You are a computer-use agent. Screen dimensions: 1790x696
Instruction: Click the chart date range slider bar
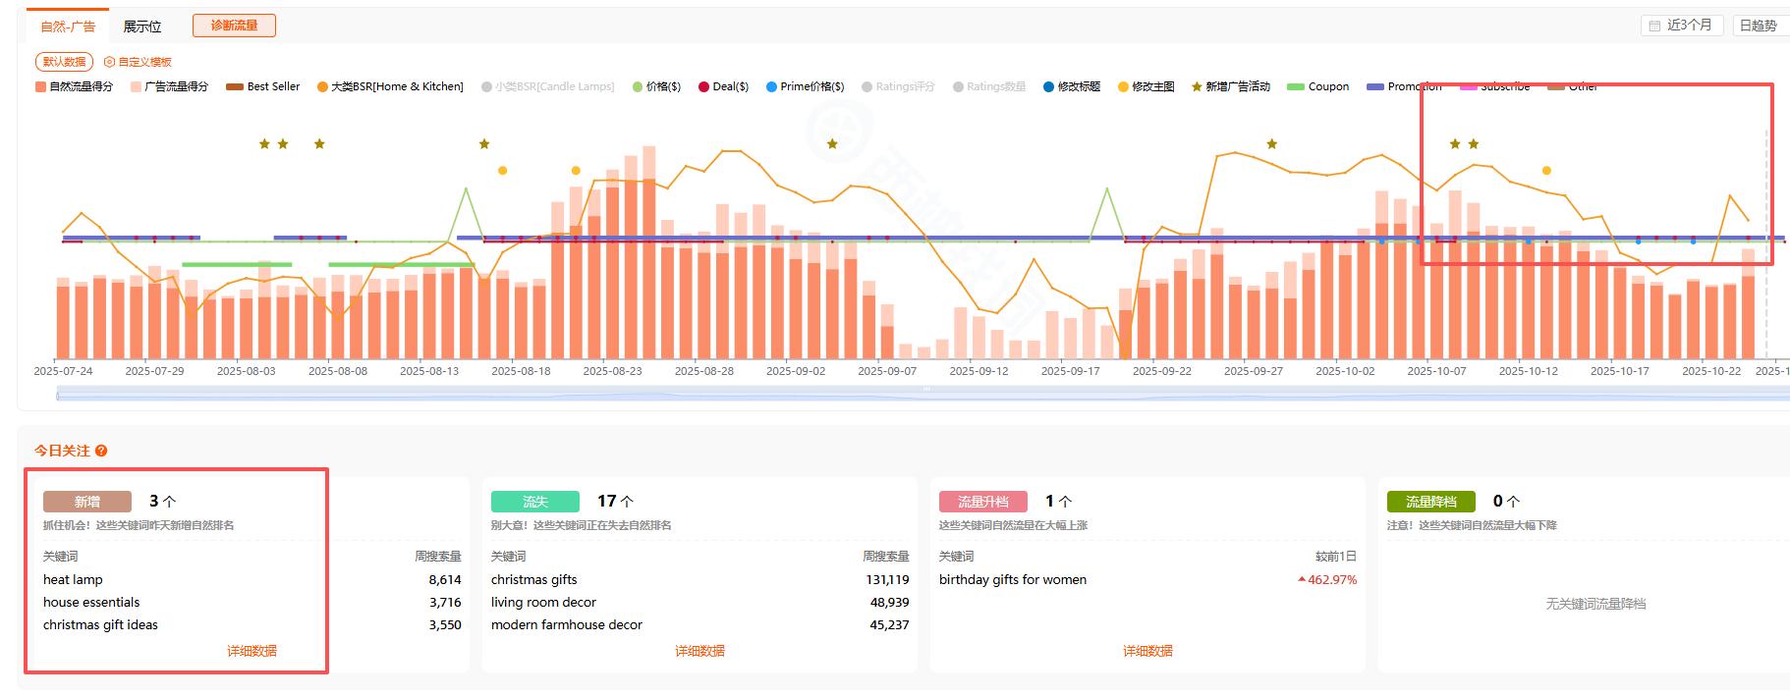click(922, 395)
